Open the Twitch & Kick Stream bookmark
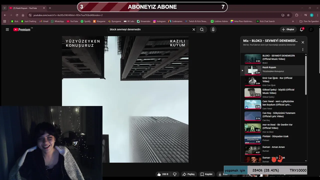The height and width of the screenshot is (180, 320). (x=196, y=21)
